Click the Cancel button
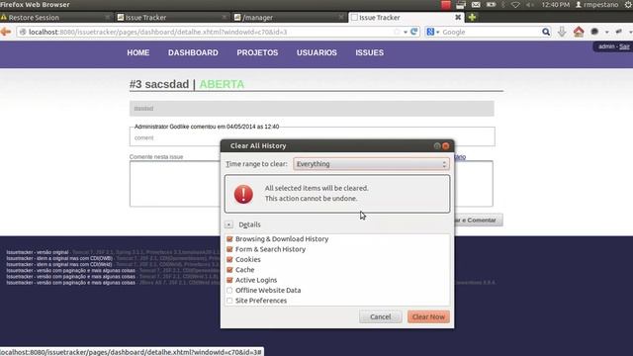633x356 pixels. [380, 316]
